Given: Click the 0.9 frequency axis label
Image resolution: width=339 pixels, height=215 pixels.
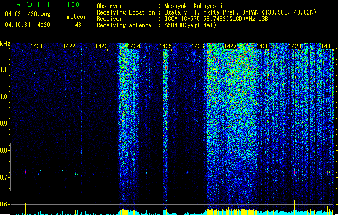Looking at the screenshot, I should pos(4,124).
